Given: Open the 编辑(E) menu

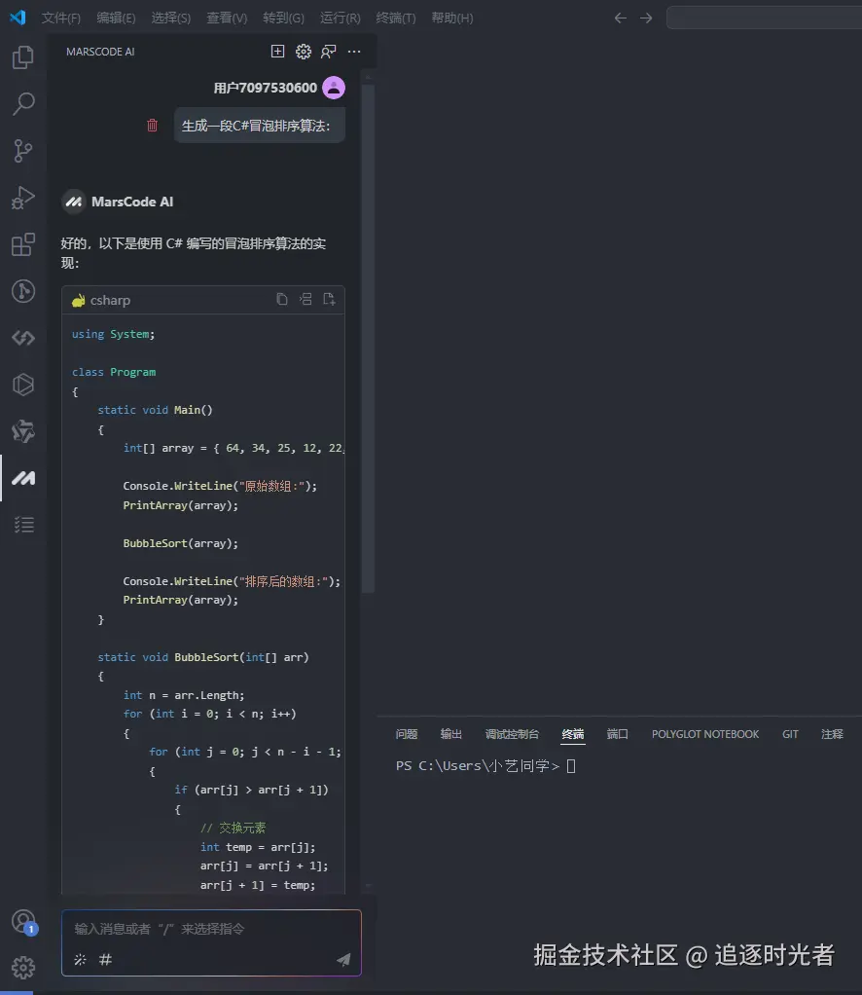Looking at the screenshot, I should pos(116,18).
